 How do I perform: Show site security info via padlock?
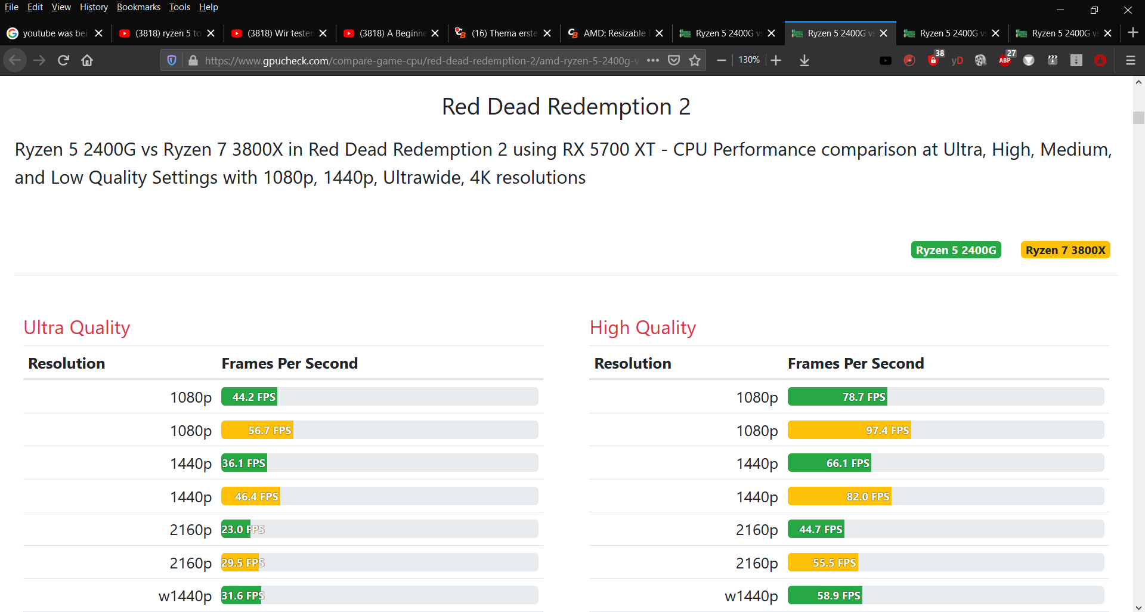[193, 60]
